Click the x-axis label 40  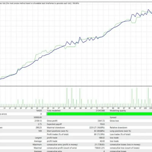click(48, 108)
